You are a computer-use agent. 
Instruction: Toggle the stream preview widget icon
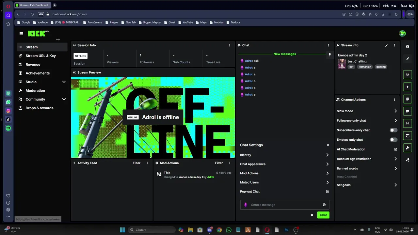pos(408,74)
